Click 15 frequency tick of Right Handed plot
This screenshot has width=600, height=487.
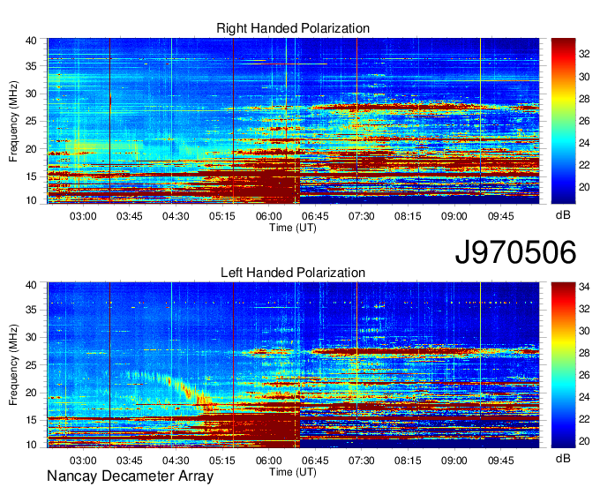[31, 176]
